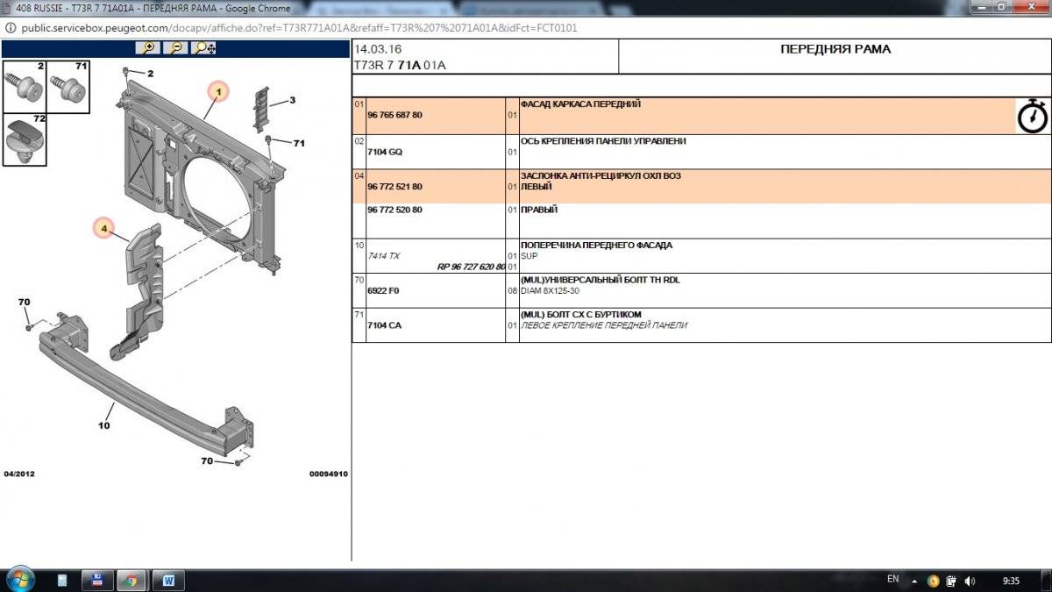This screenshot has height=592, width=1052.
Task: Click the URL address bar
Action: [298, 27]
